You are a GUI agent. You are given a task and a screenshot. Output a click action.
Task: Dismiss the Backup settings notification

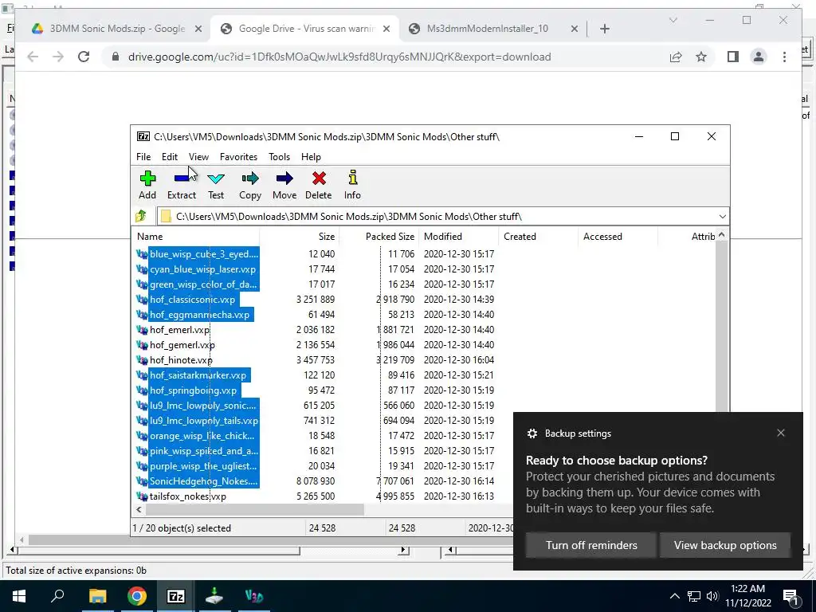pyautogui.click(x=781, y=433)
